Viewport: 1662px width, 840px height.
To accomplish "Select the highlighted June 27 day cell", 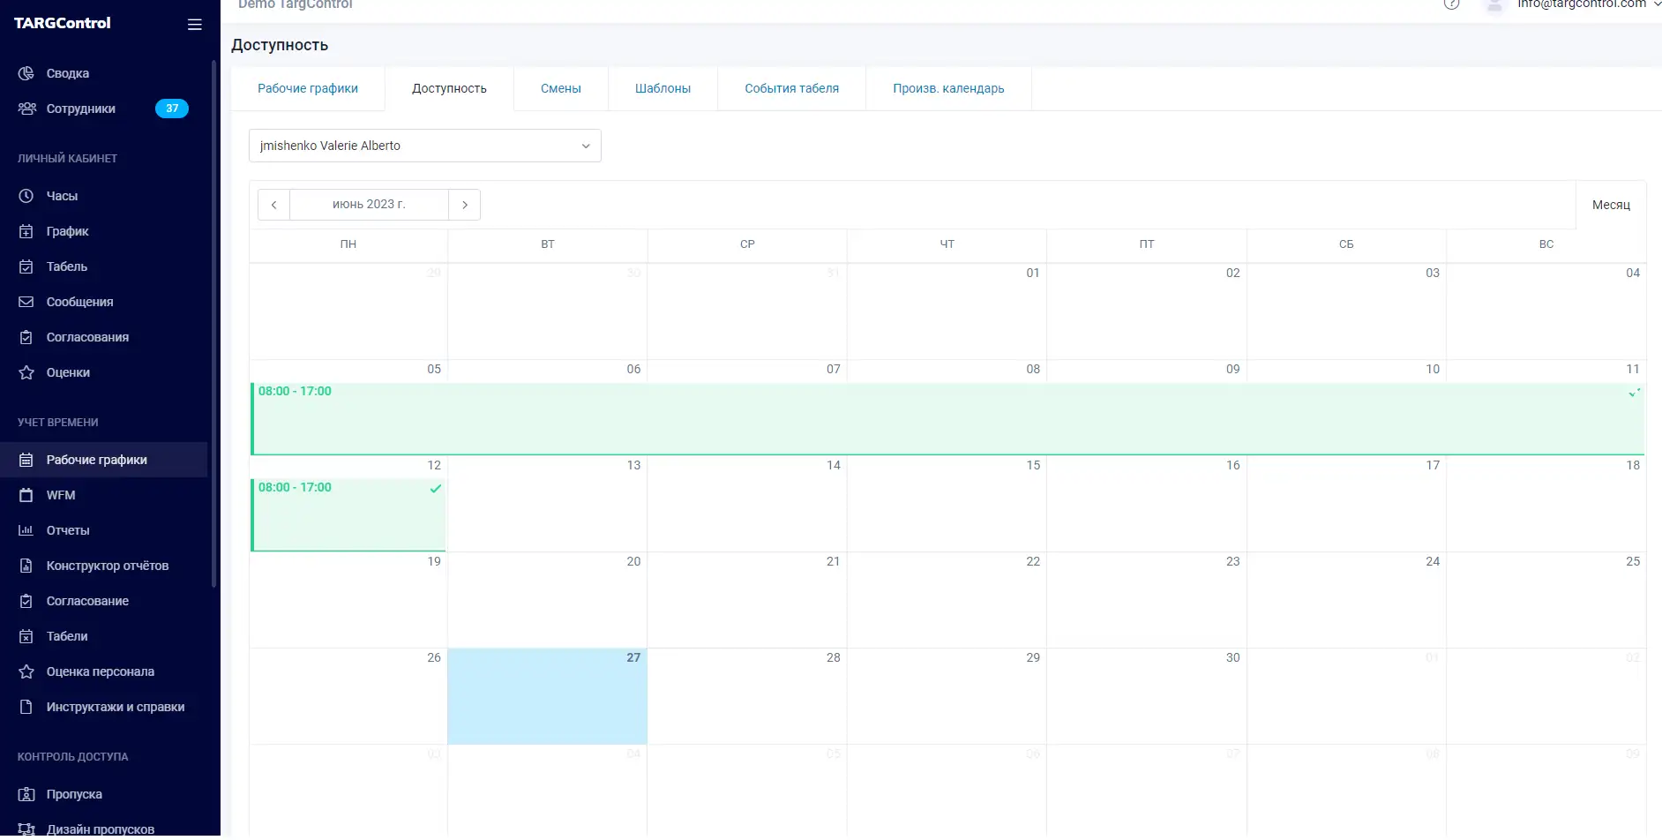I will pos(547,696).
